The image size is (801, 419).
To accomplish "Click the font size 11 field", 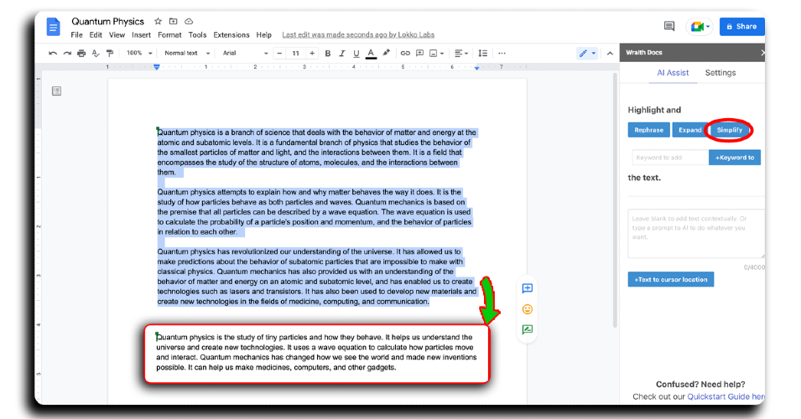I will (296, 53).
